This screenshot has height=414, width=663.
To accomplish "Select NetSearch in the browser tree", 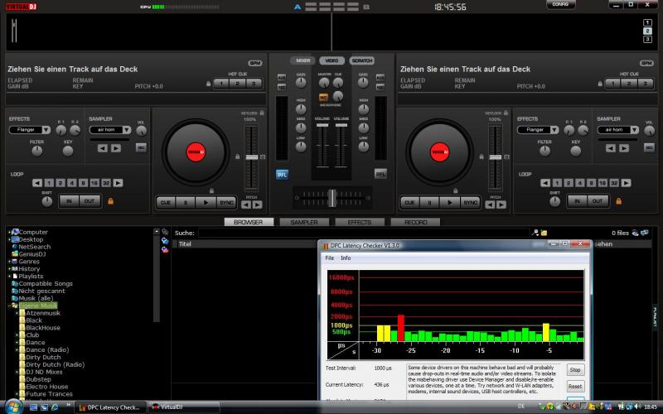I will (x=34, y=247).
